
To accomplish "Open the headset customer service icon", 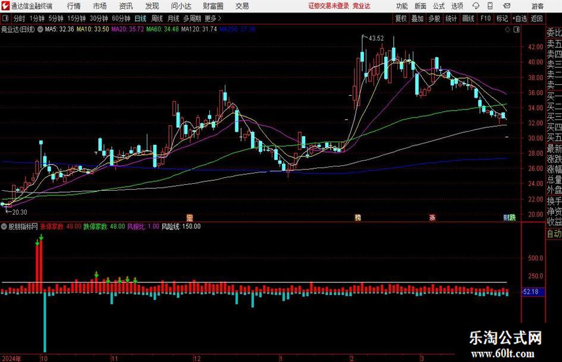I will (x=476, y=6).
